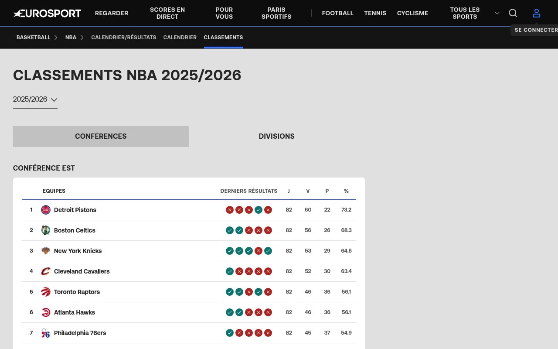This screenshot has height=349, width=558.
Task: Click the J games column header
Action: point(289,191)
